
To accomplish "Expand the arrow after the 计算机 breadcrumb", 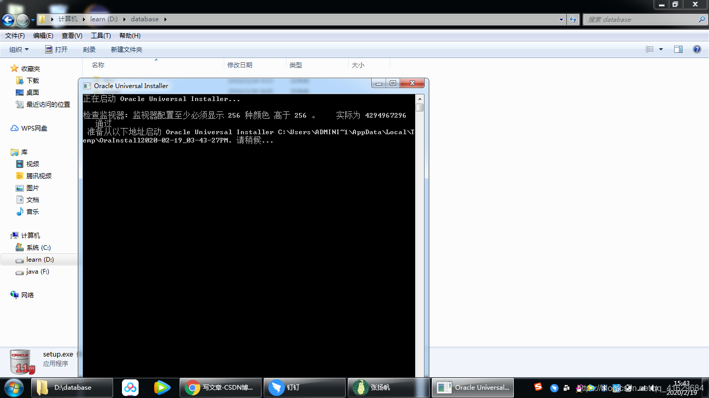I will 84,19.
